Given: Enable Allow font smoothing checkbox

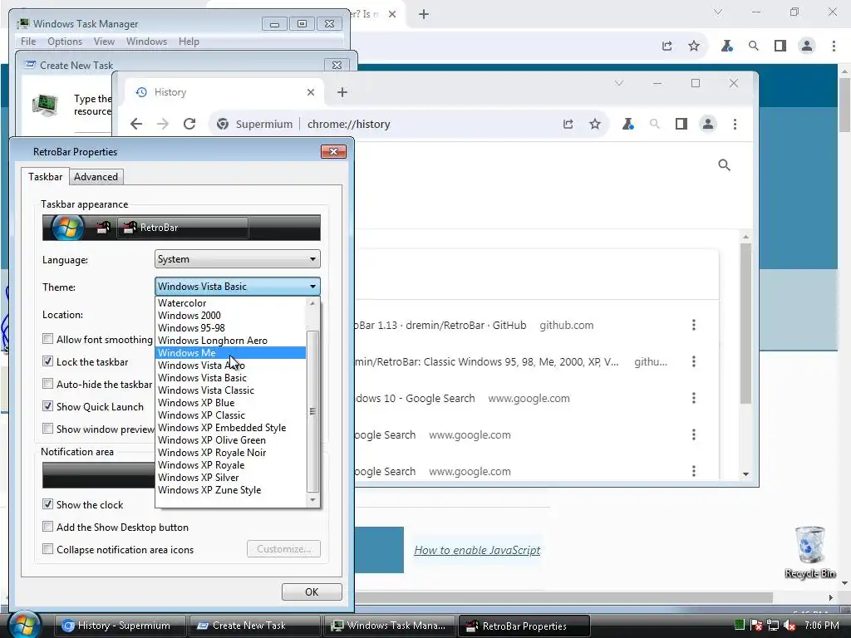Looking at the screenshot, I should (x=47, y=339).
